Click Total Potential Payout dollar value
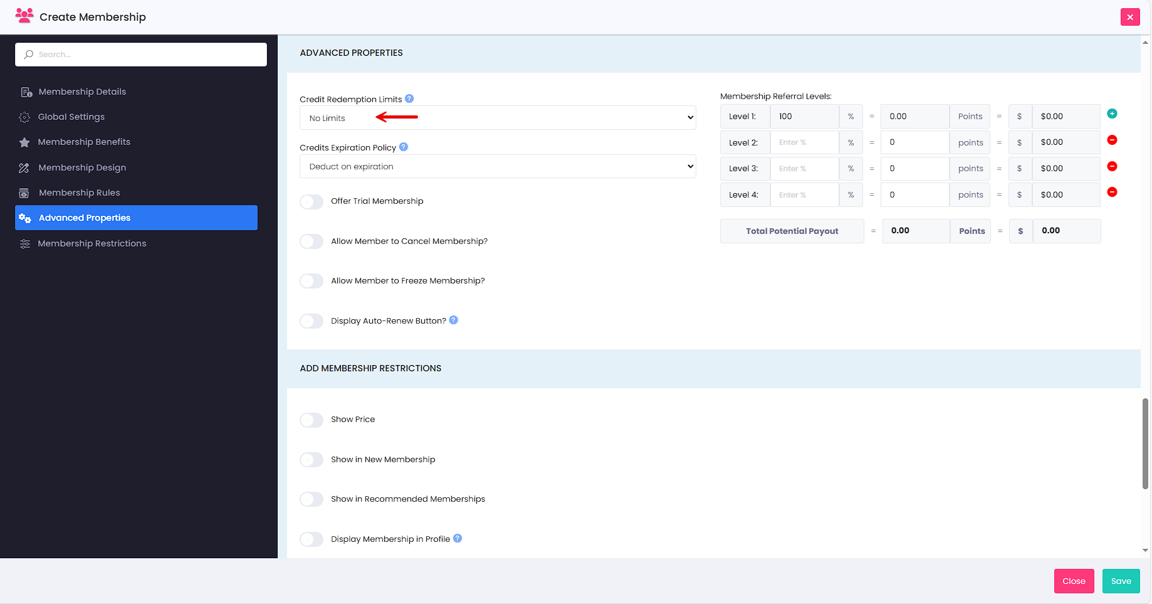The width and height of the screenshot is (1152, 604). (1067, 231)
